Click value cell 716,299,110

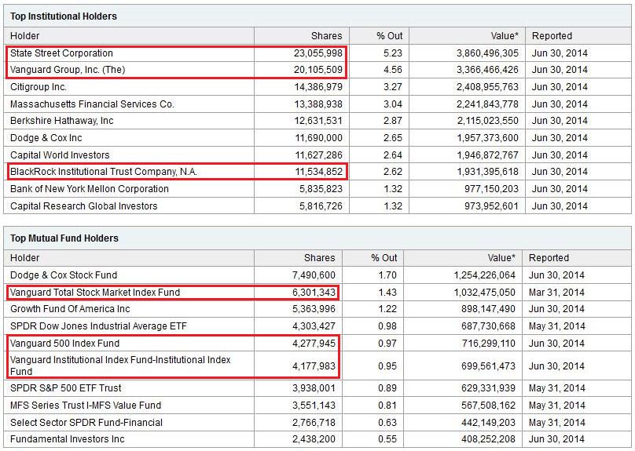[x=488, y=343]
